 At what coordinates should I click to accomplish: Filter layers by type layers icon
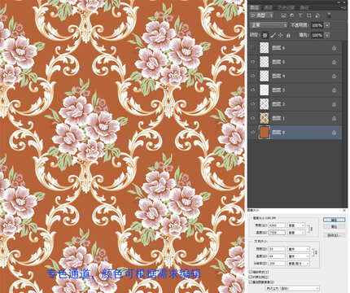[300, 15]
